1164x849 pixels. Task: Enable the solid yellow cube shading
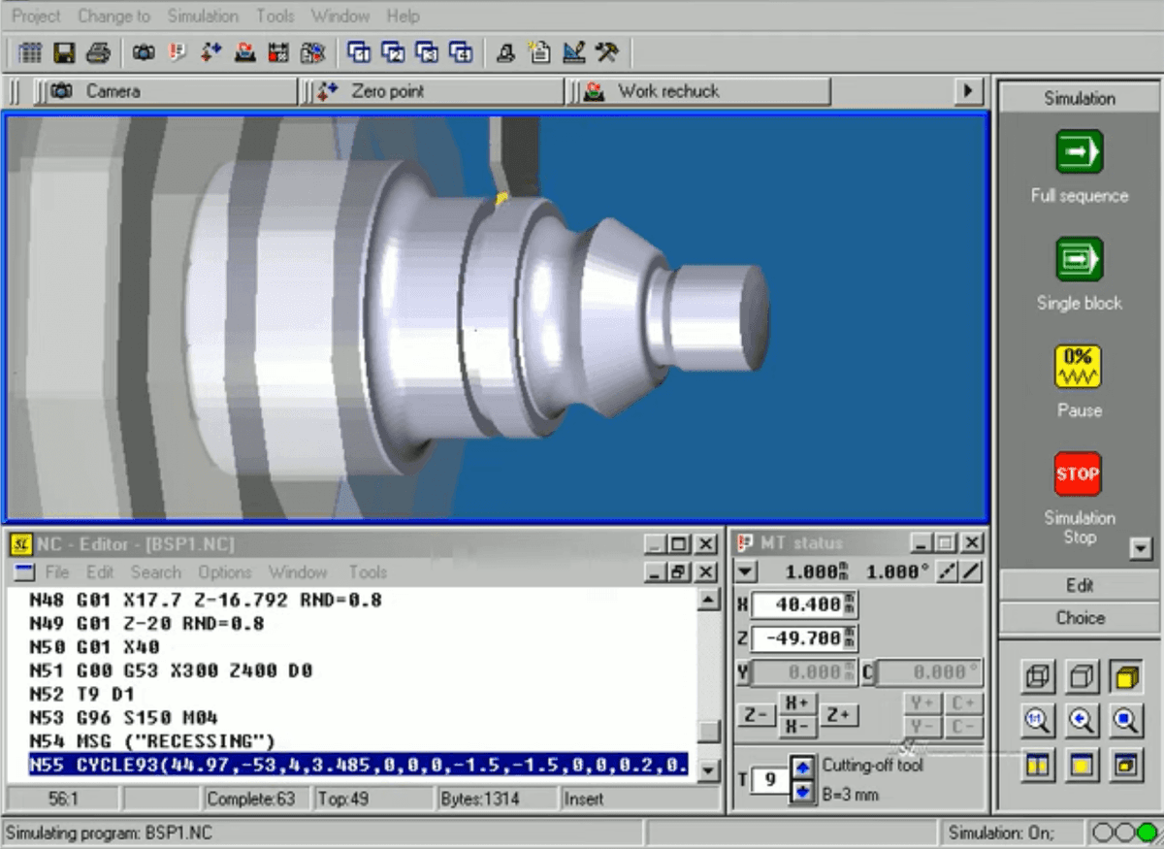point(1125,677)
